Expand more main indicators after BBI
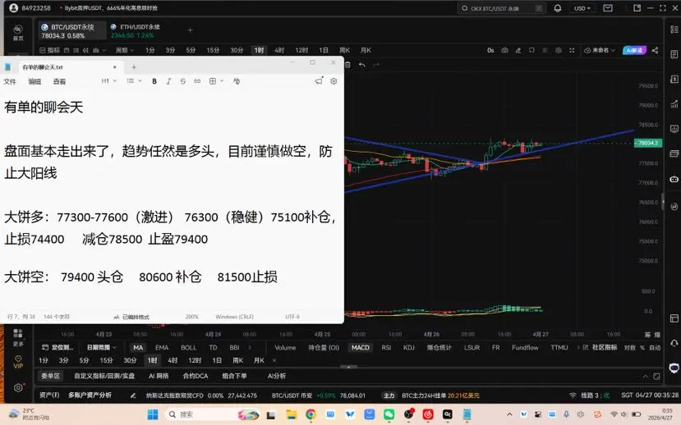The image size is (681, 425). pyautogui.click(x=249, y=347)
